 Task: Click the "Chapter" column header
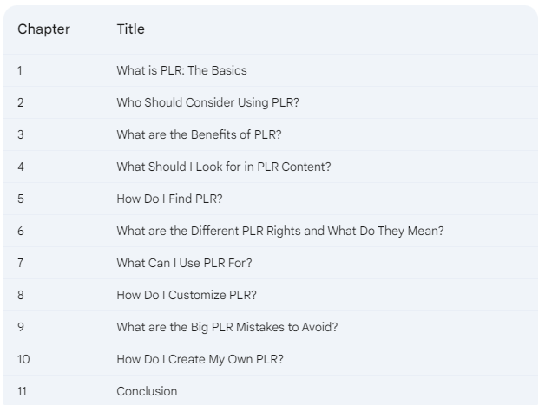pos(43,29)
